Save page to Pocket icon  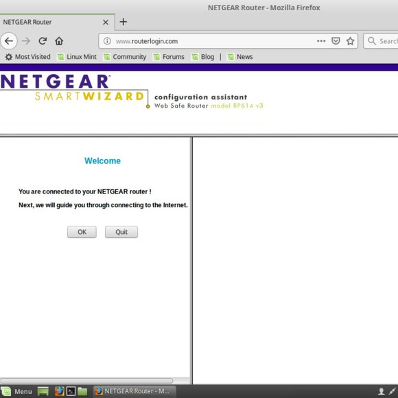[x=336, y=41]
